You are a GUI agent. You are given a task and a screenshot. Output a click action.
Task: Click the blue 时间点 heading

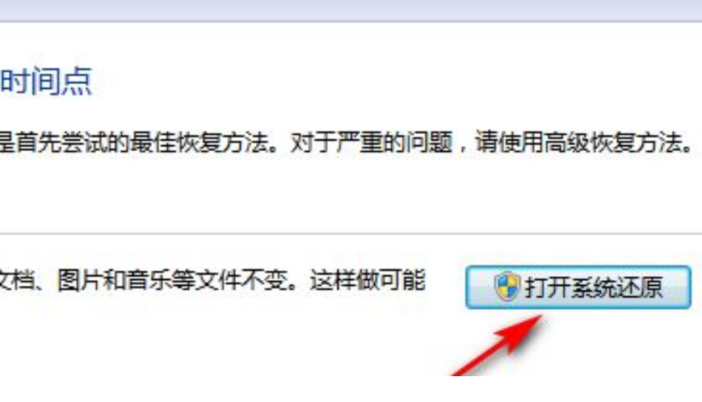pos(46,82)
